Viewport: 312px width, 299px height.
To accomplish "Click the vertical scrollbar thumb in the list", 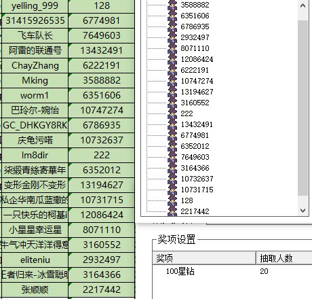I will (303, 108).
